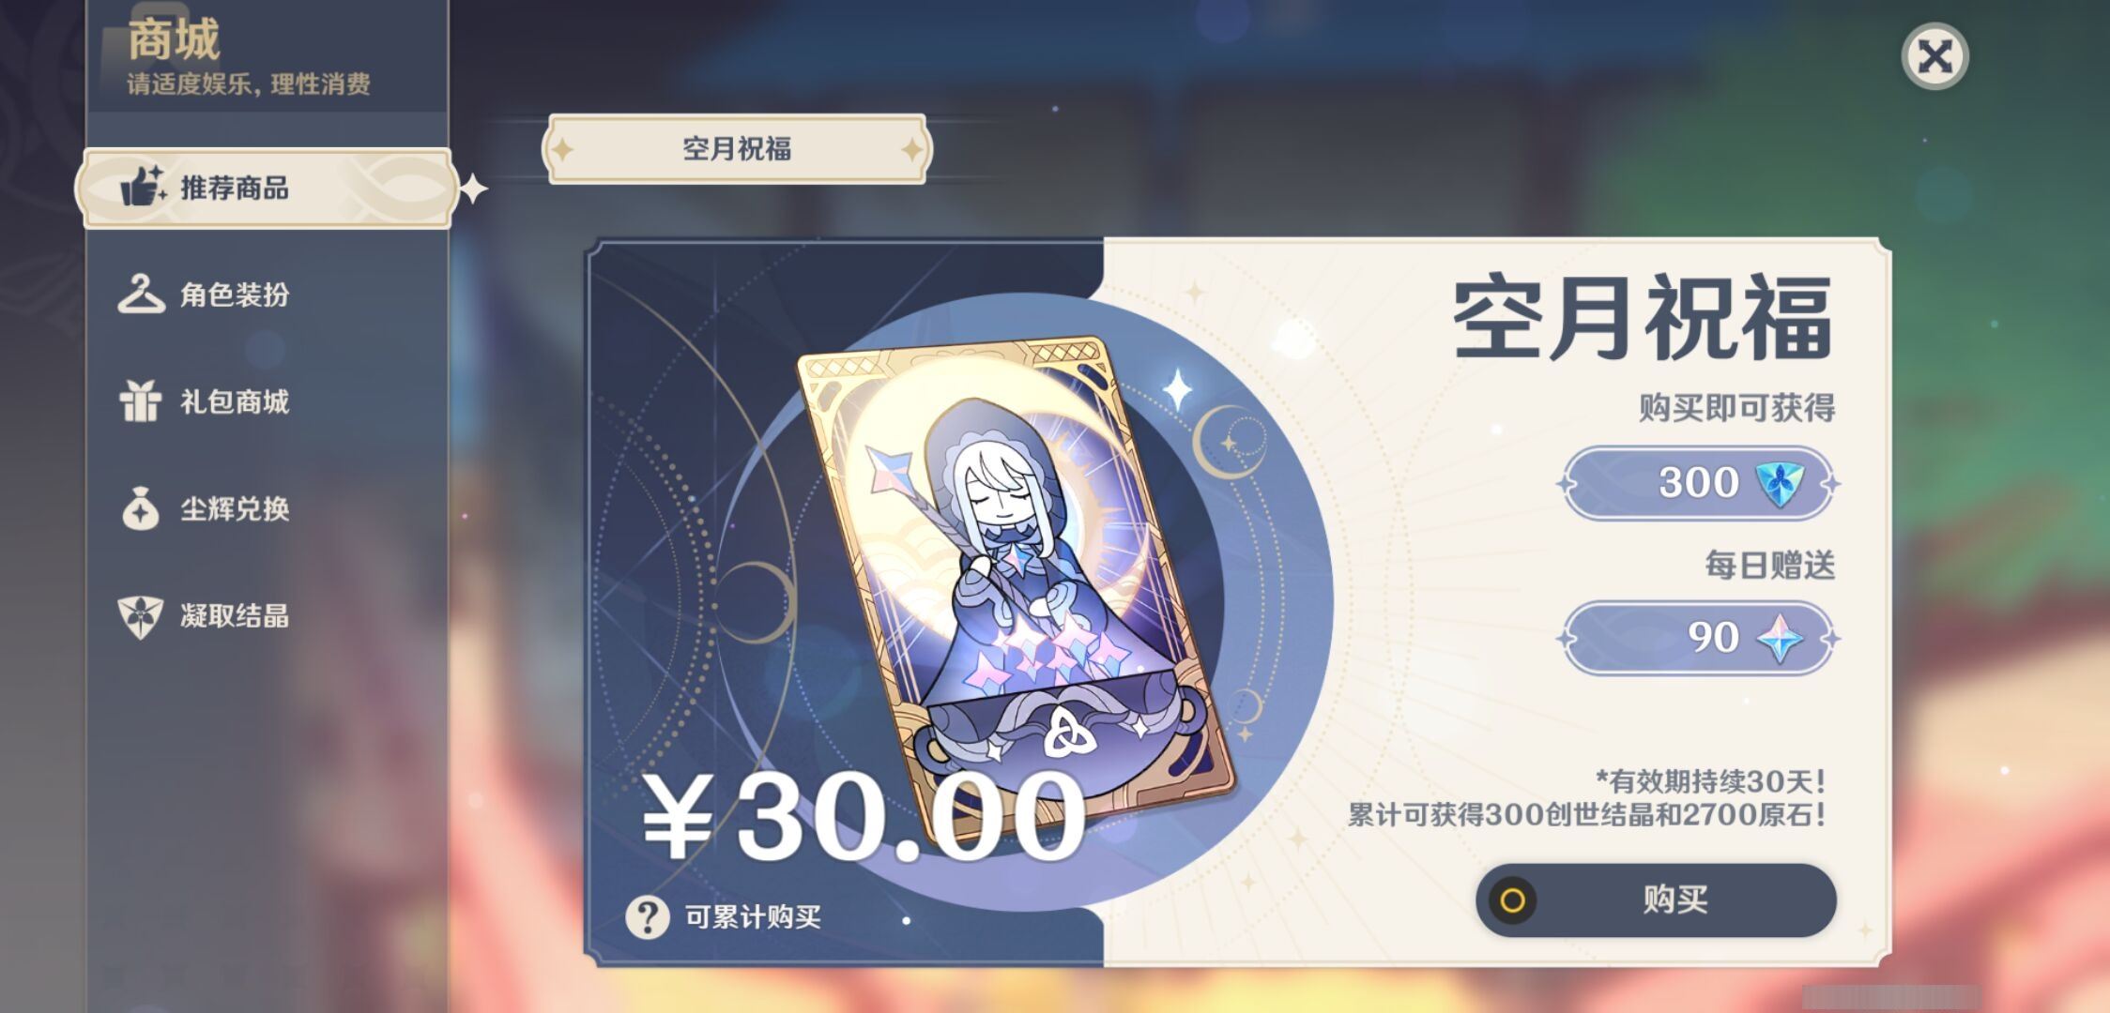Screen dimensions: 2110x1013
Task: Tap the question mark help icon
Action: tap(648, 916)
